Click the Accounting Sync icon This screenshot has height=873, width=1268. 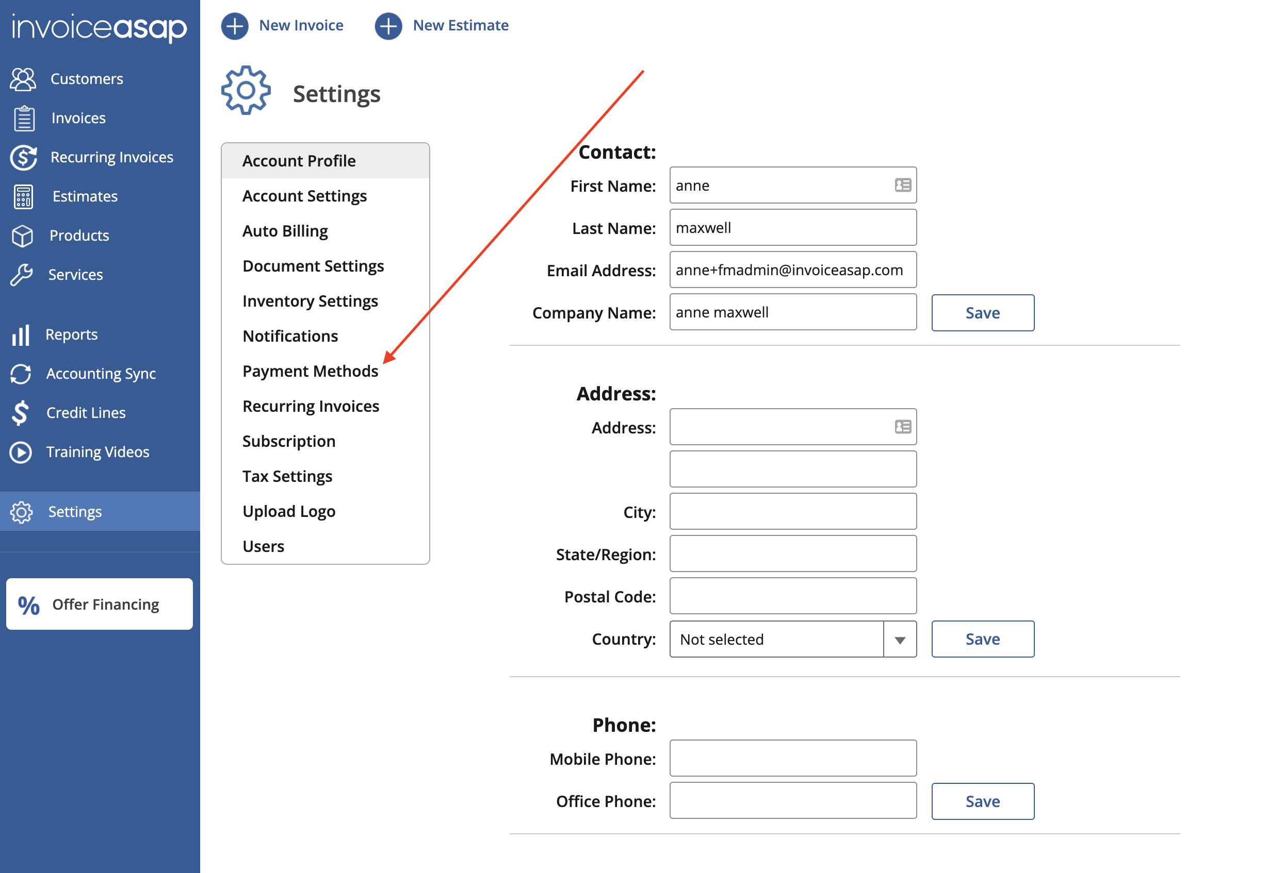21,374
